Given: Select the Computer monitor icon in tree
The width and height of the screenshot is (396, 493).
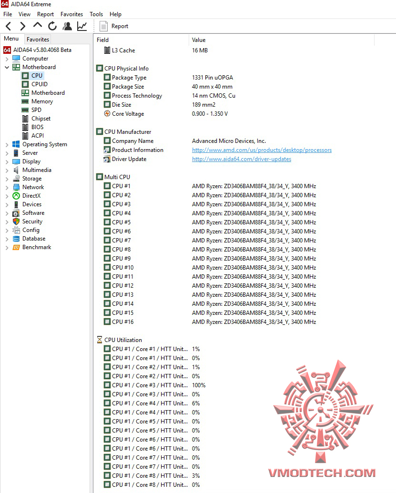Looking at the screenshot, I should pos(16,59).
